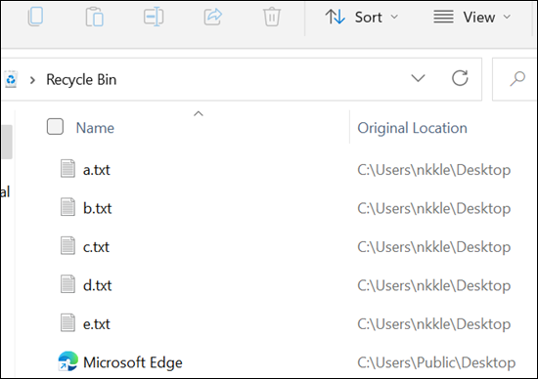Click the e.txt file name
Screen dimensions: 538x379
coord(97,324)
